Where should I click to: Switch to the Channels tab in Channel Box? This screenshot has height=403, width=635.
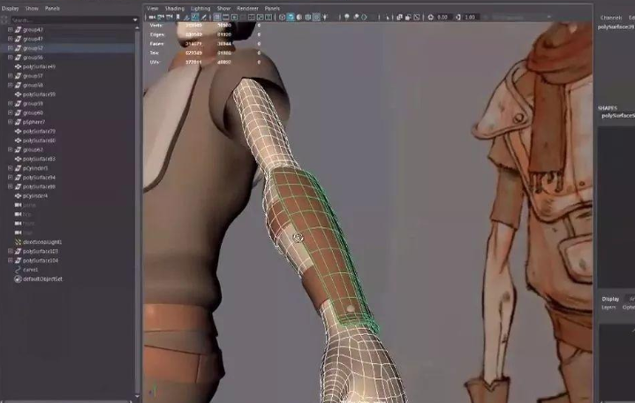[x=610, y=18]
